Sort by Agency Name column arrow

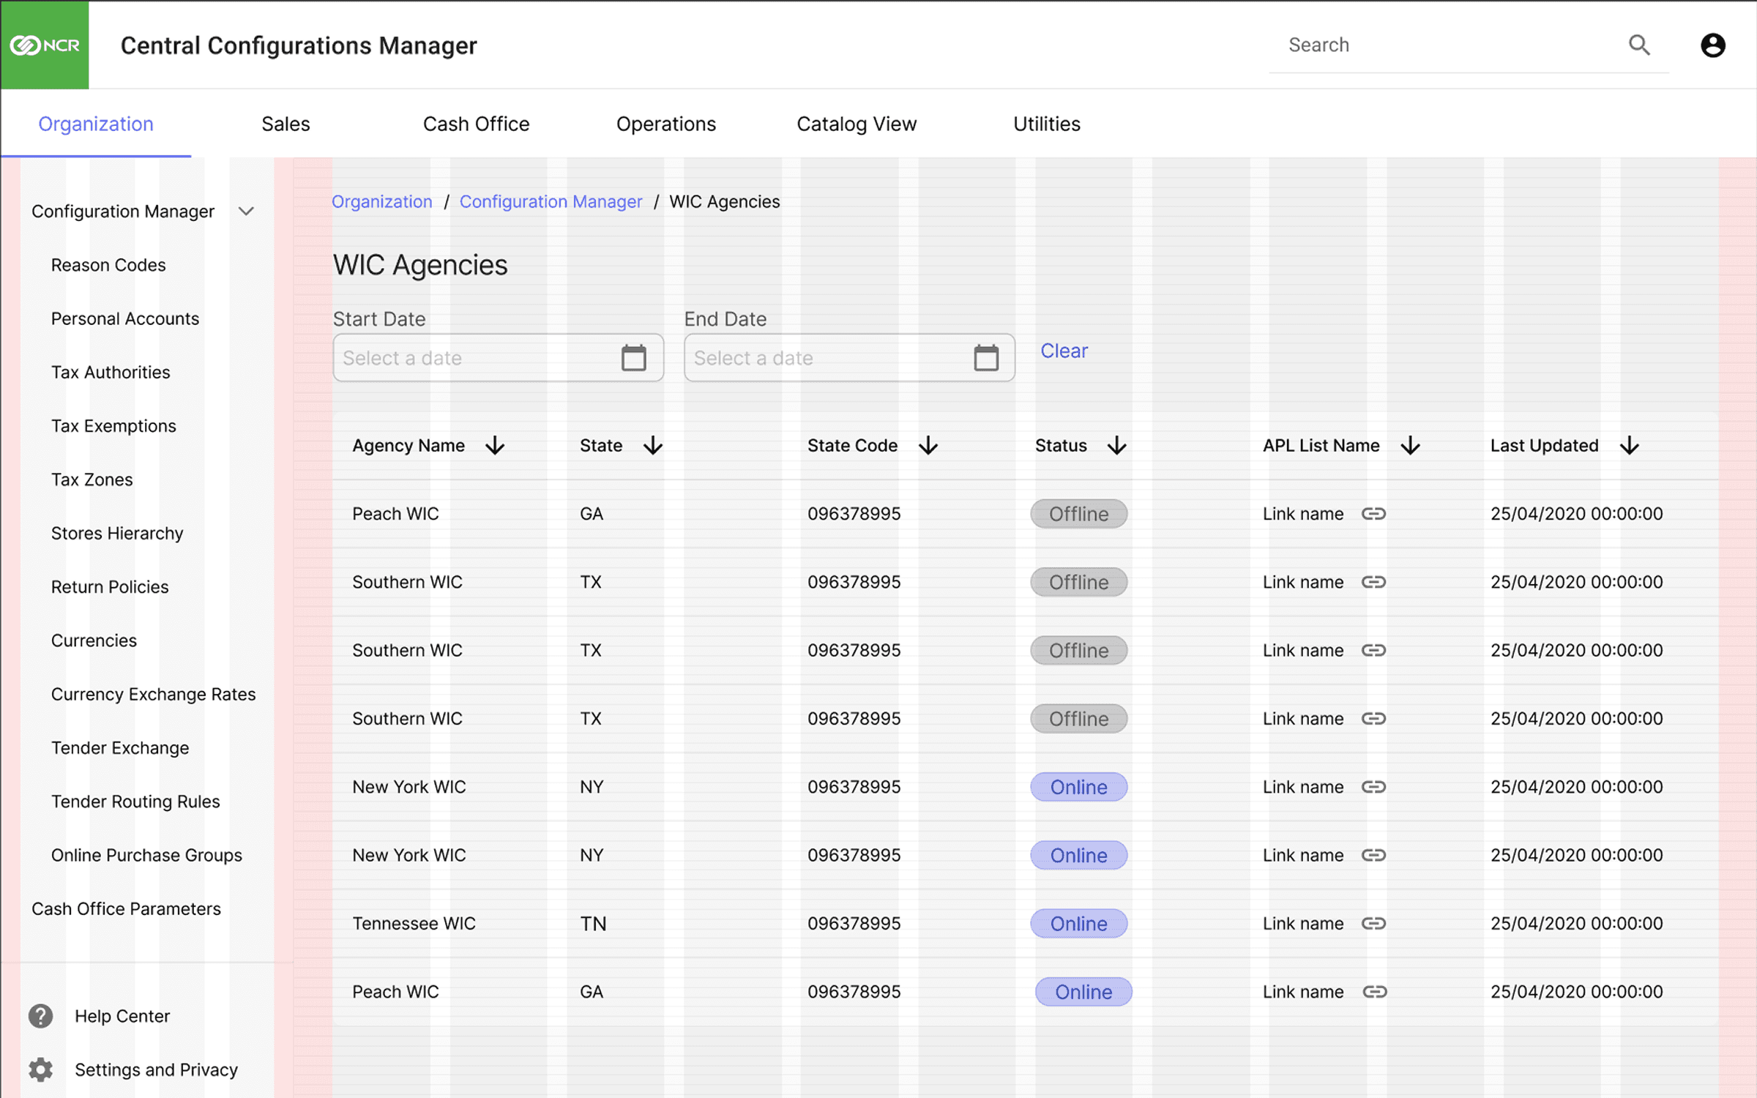495,446
